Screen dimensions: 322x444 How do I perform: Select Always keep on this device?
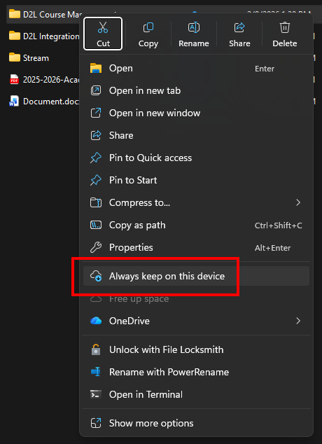pos(196,276)
